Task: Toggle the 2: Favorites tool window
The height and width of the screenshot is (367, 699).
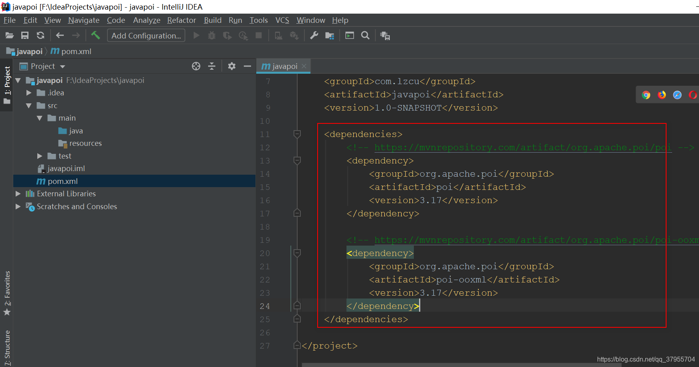Action: coord(7,293)
